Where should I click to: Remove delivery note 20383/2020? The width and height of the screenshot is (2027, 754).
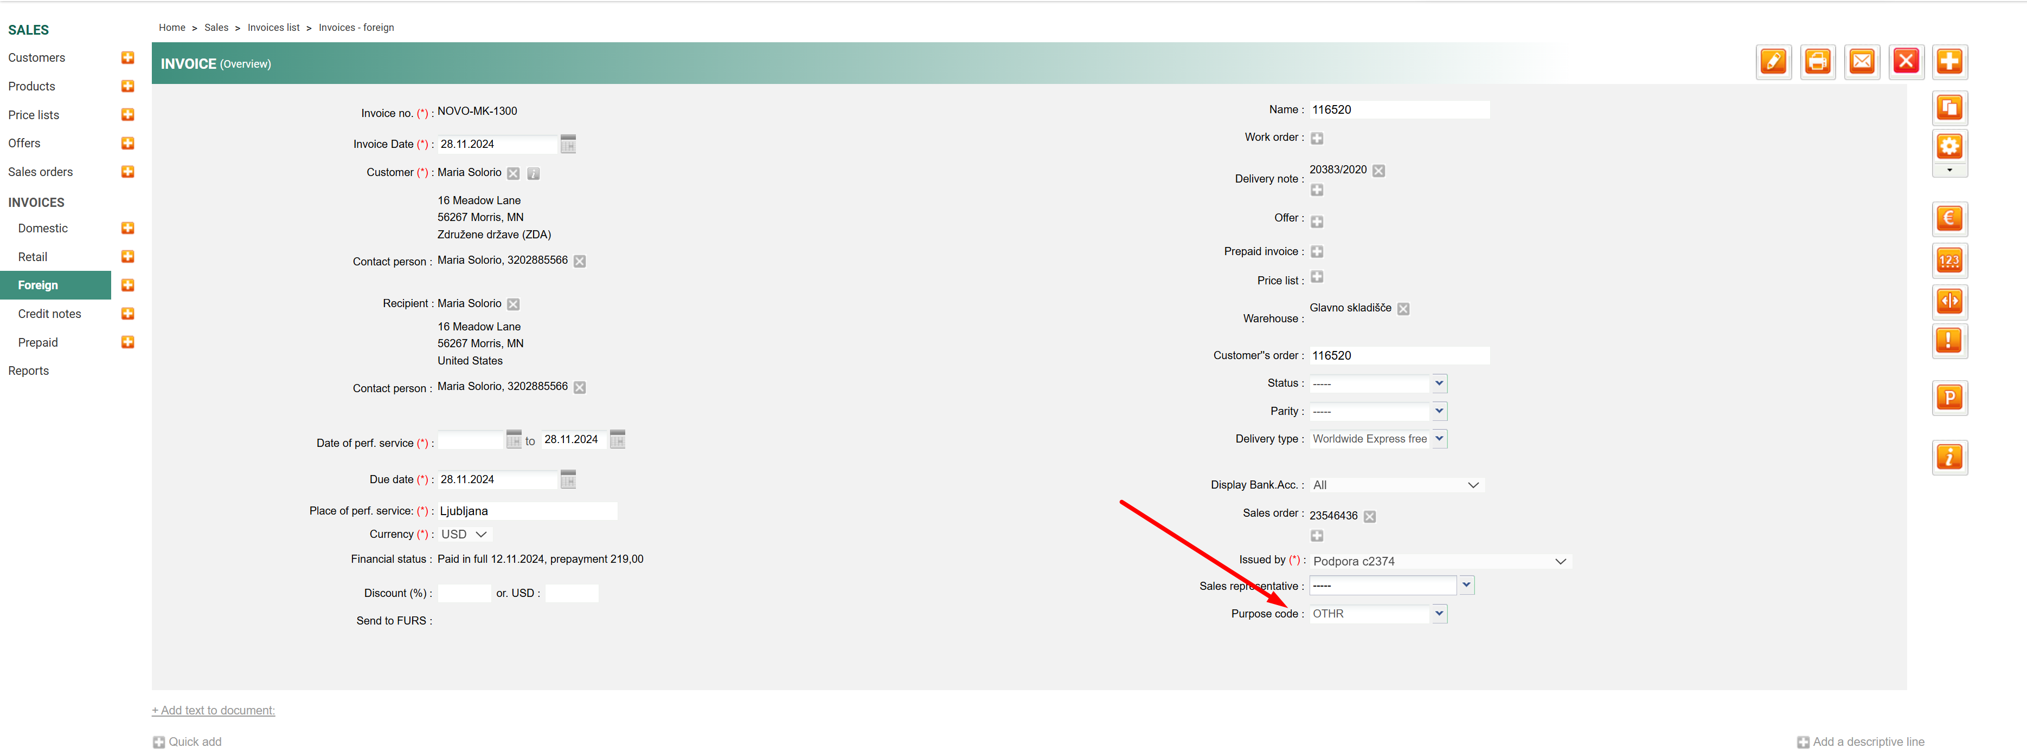coord(1378,171)
